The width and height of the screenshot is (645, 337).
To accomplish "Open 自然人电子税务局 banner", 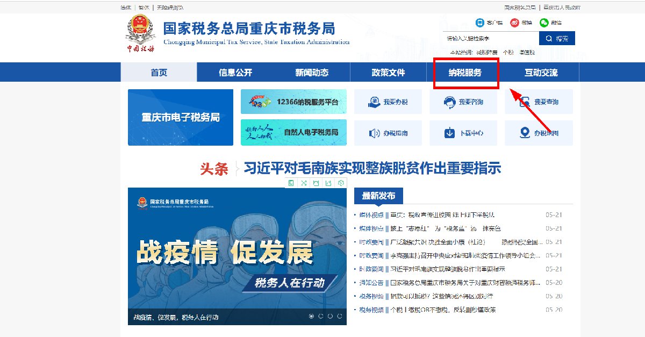I will (293, 132).
